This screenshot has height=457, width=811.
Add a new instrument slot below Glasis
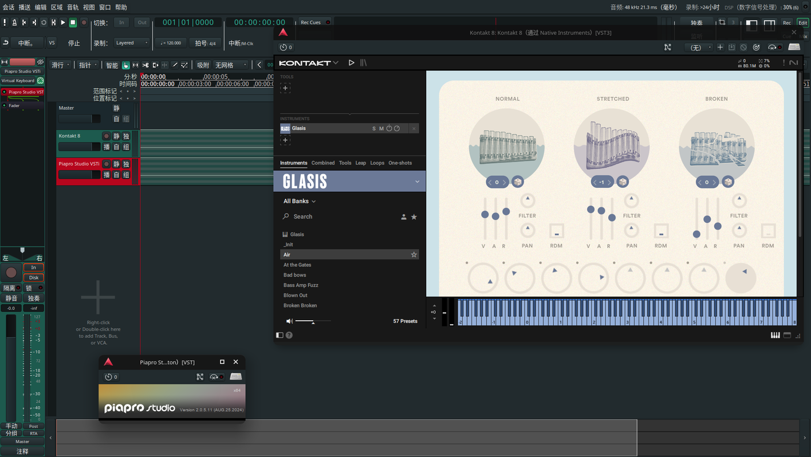(x=285, y=140)
